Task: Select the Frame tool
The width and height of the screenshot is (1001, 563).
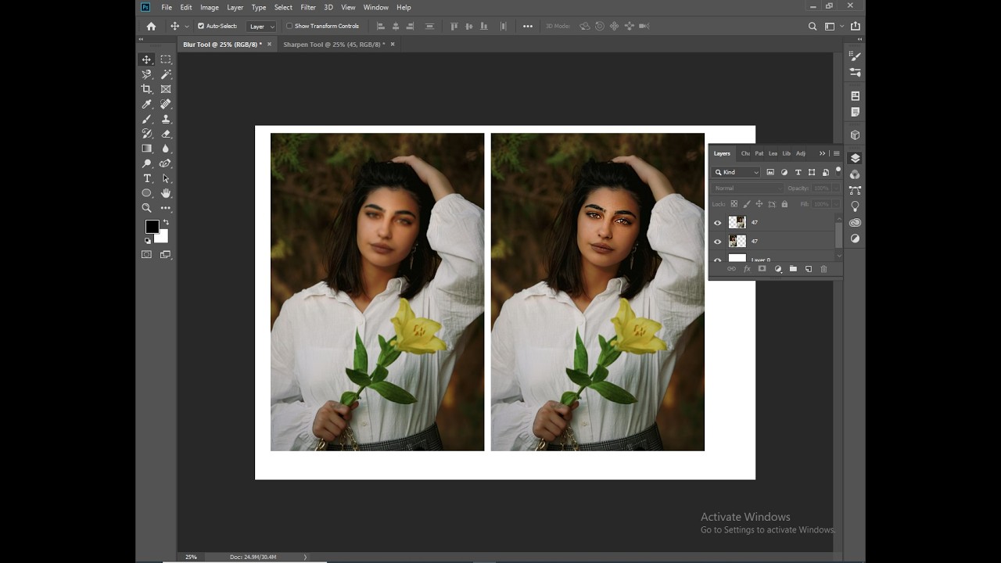Action: [x=166, y=89]
